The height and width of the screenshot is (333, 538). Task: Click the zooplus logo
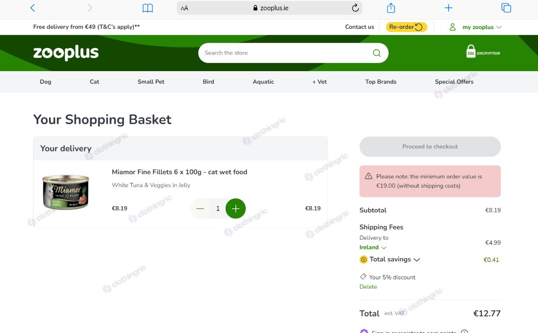[x=66, y=53]
